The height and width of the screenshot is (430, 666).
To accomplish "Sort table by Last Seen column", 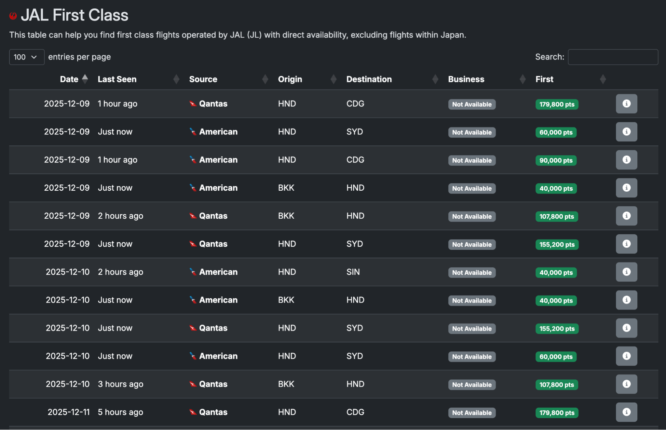I will click(x=117, y=79).
